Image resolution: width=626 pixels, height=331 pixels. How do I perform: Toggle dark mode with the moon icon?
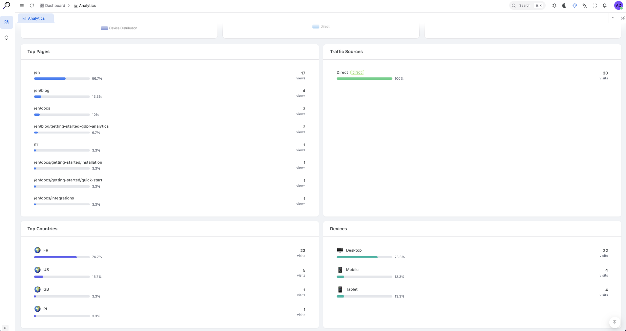click(x=564, y=6)
